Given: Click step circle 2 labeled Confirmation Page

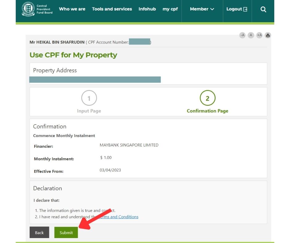Looking at the screenshot, I should click(x=207, y=98).
